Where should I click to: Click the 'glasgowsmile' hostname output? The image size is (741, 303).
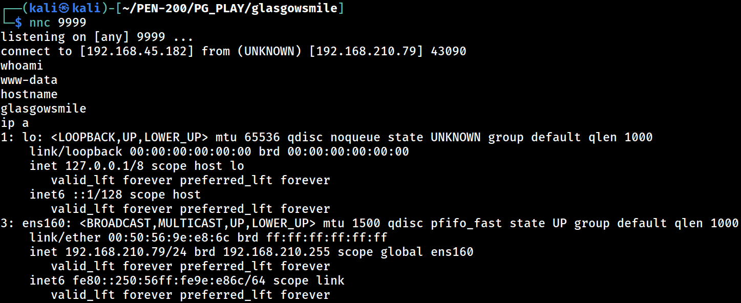[x=44, y=109]
